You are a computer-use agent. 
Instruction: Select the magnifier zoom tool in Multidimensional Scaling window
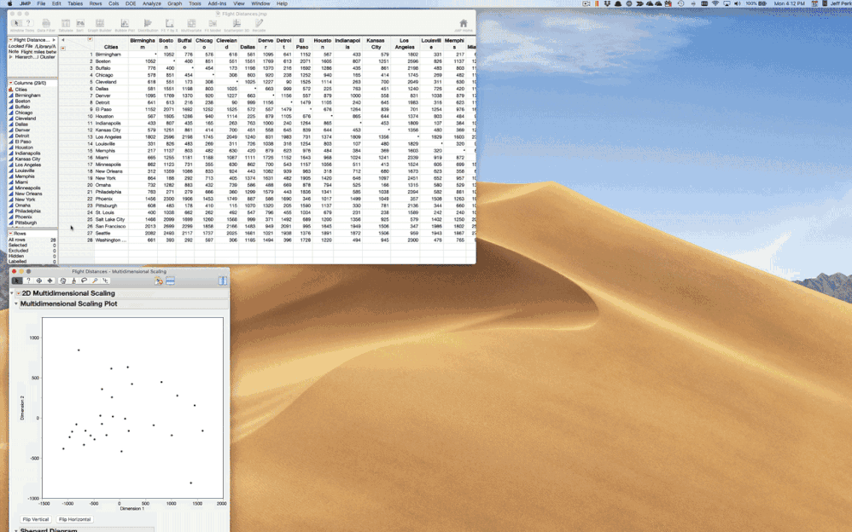pyautogui.click(x=95, y=280)
